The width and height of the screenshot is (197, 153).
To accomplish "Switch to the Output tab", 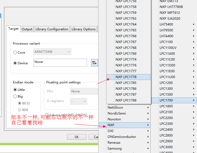I will tap(27, 29).
